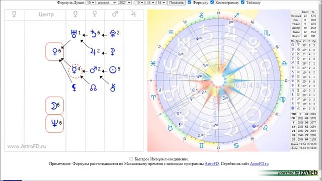Click the Pluto glyph marked 2 in formula

[113, 34]
